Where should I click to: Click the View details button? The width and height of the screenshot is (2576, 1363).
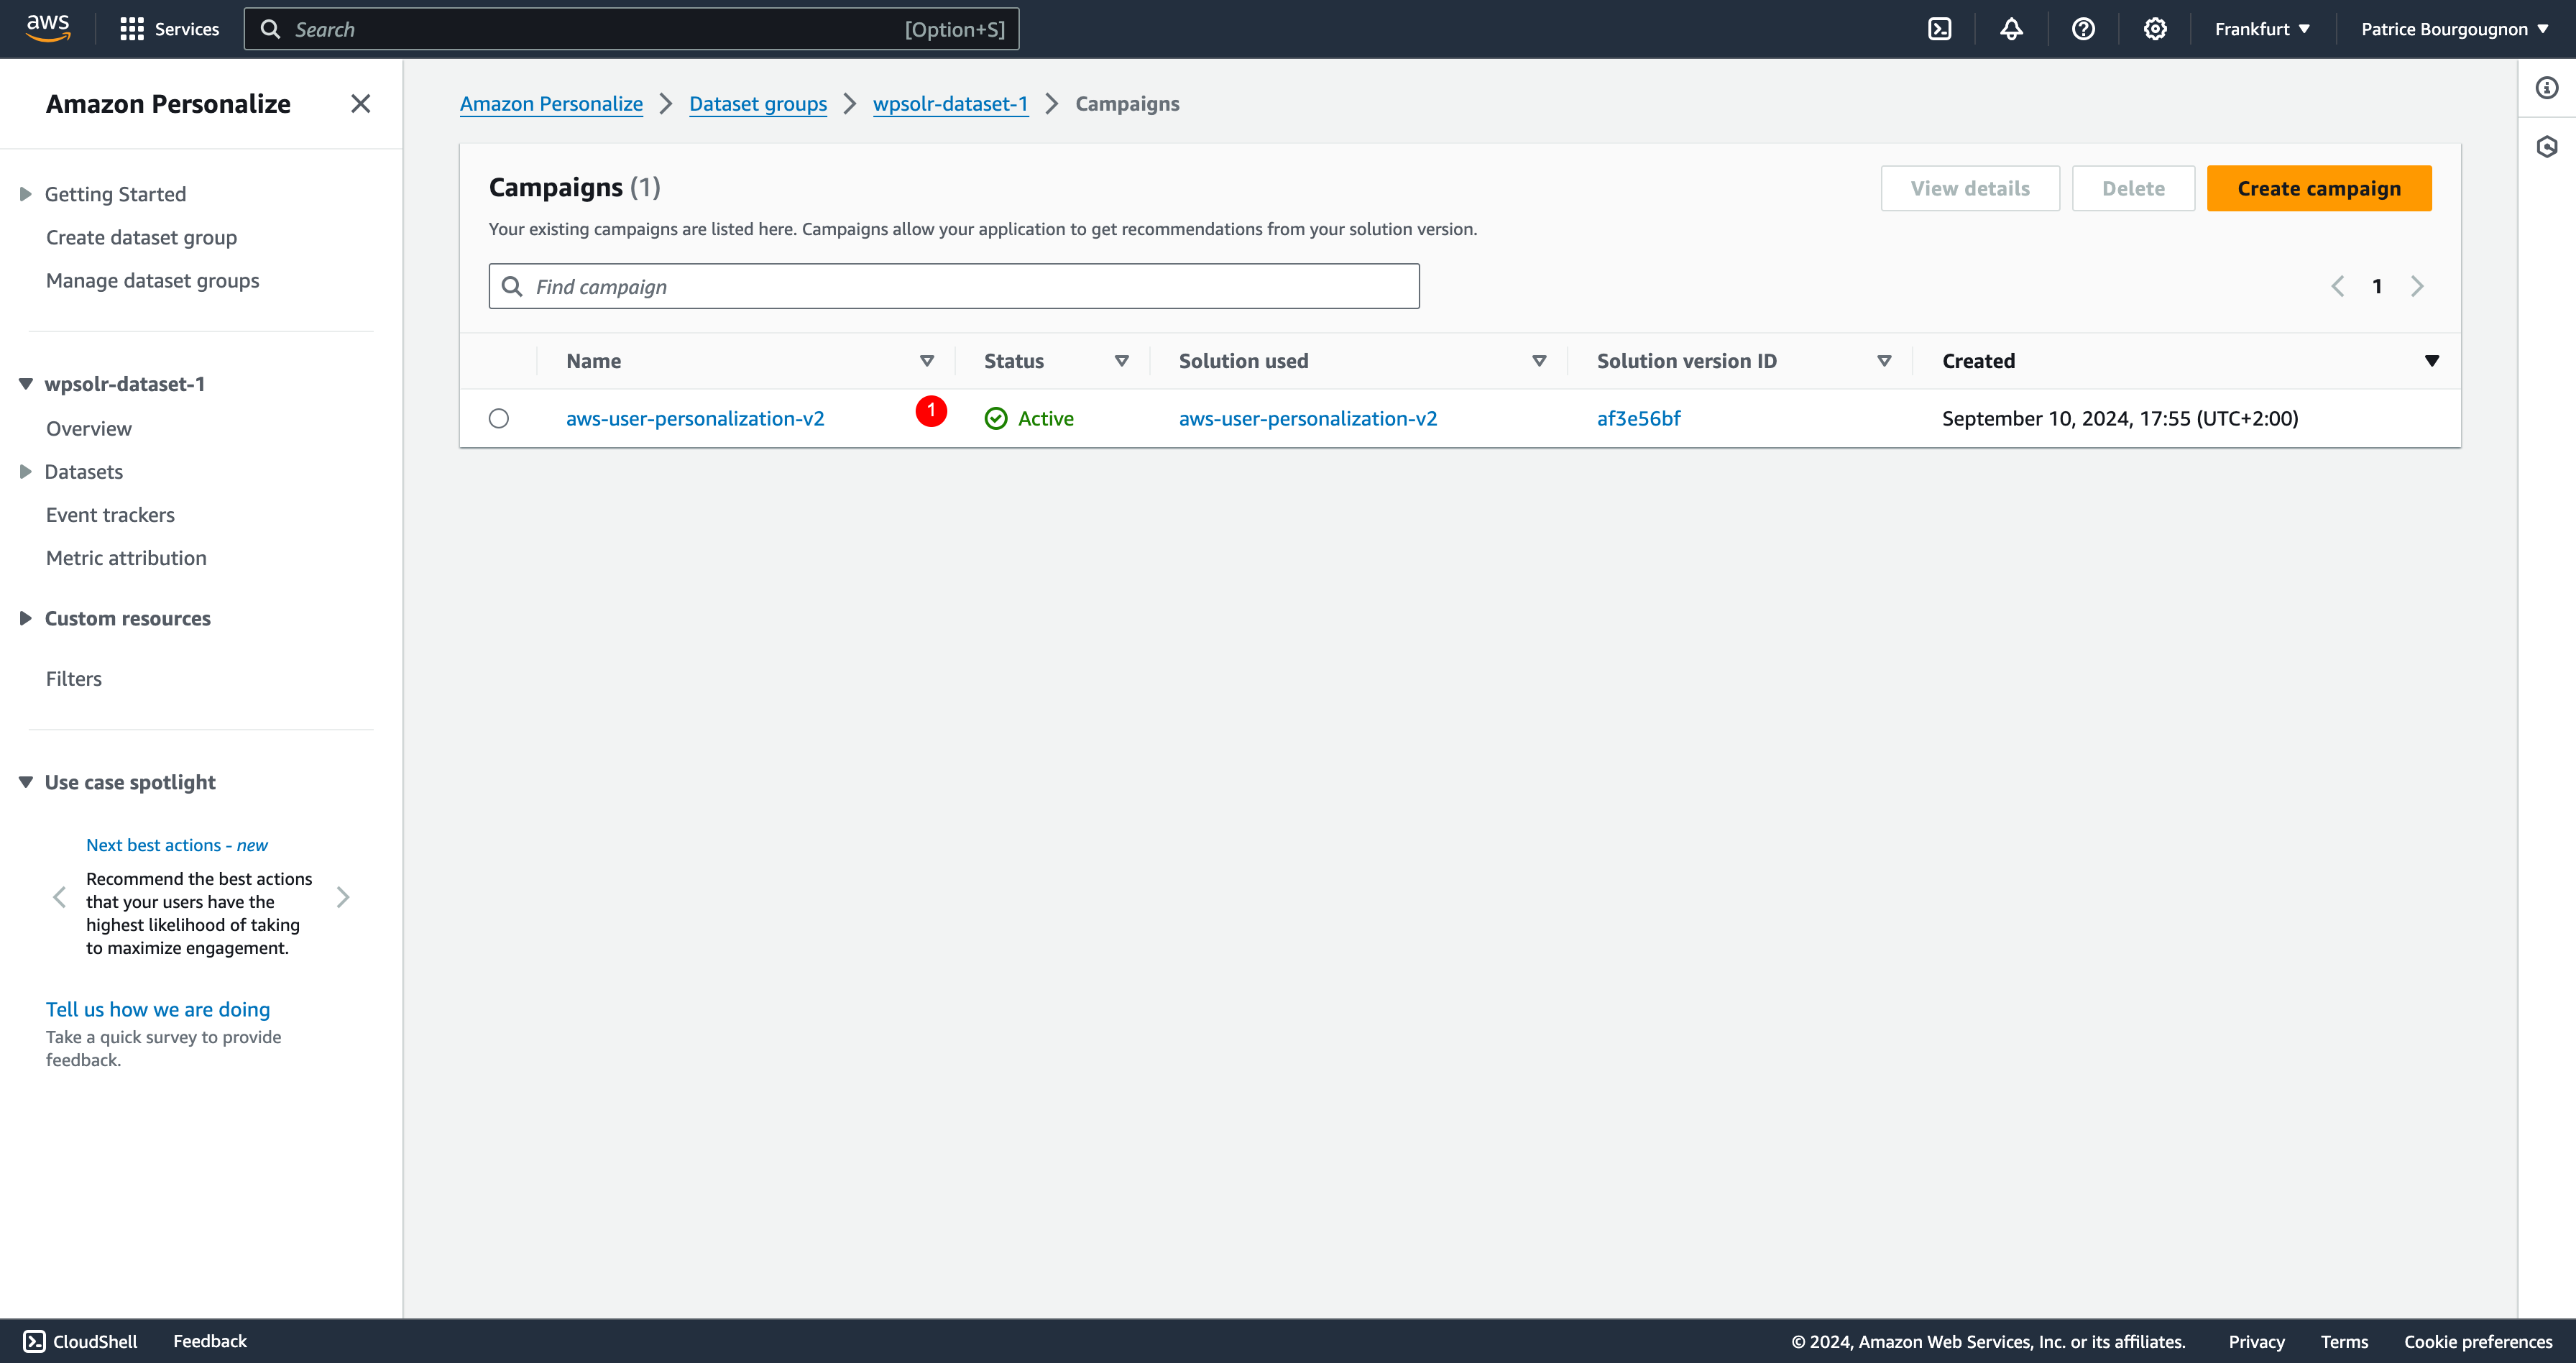click(1970, 188)
